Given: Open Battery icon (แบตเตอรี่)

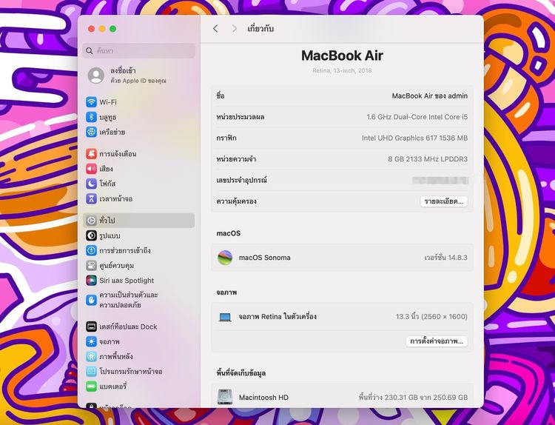Looking at the screenshot, I should [x=91, y=386].
